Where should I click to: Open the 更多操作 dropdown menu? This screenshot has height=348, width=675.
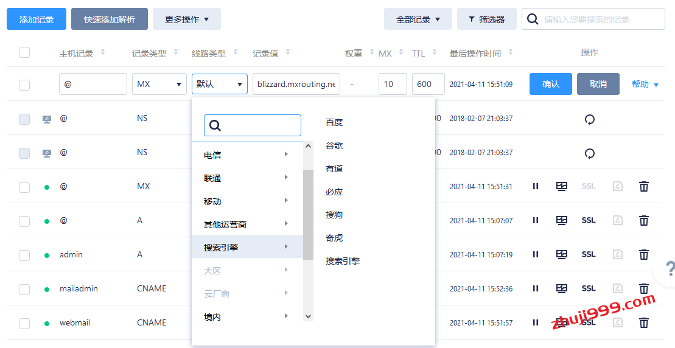(186, 19)
